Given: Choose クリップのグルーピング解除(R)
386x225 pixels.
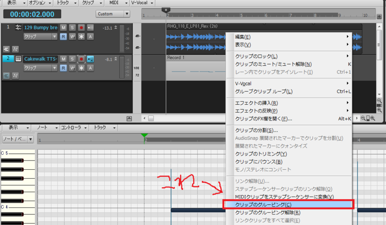Looking at the screenshot, I should (x=289, y=212).
